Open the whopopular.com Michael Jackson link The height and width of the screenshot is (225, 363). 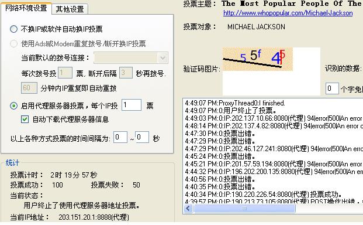[288, 13]
